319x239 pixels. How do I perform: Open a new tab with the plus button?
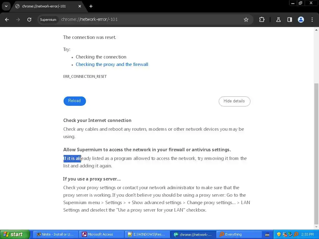pos(91,6)
